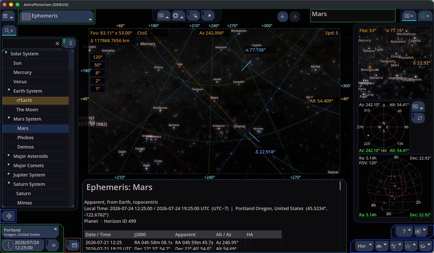
Task: Go back with the left arrow button
Action: tap(283, 17)
